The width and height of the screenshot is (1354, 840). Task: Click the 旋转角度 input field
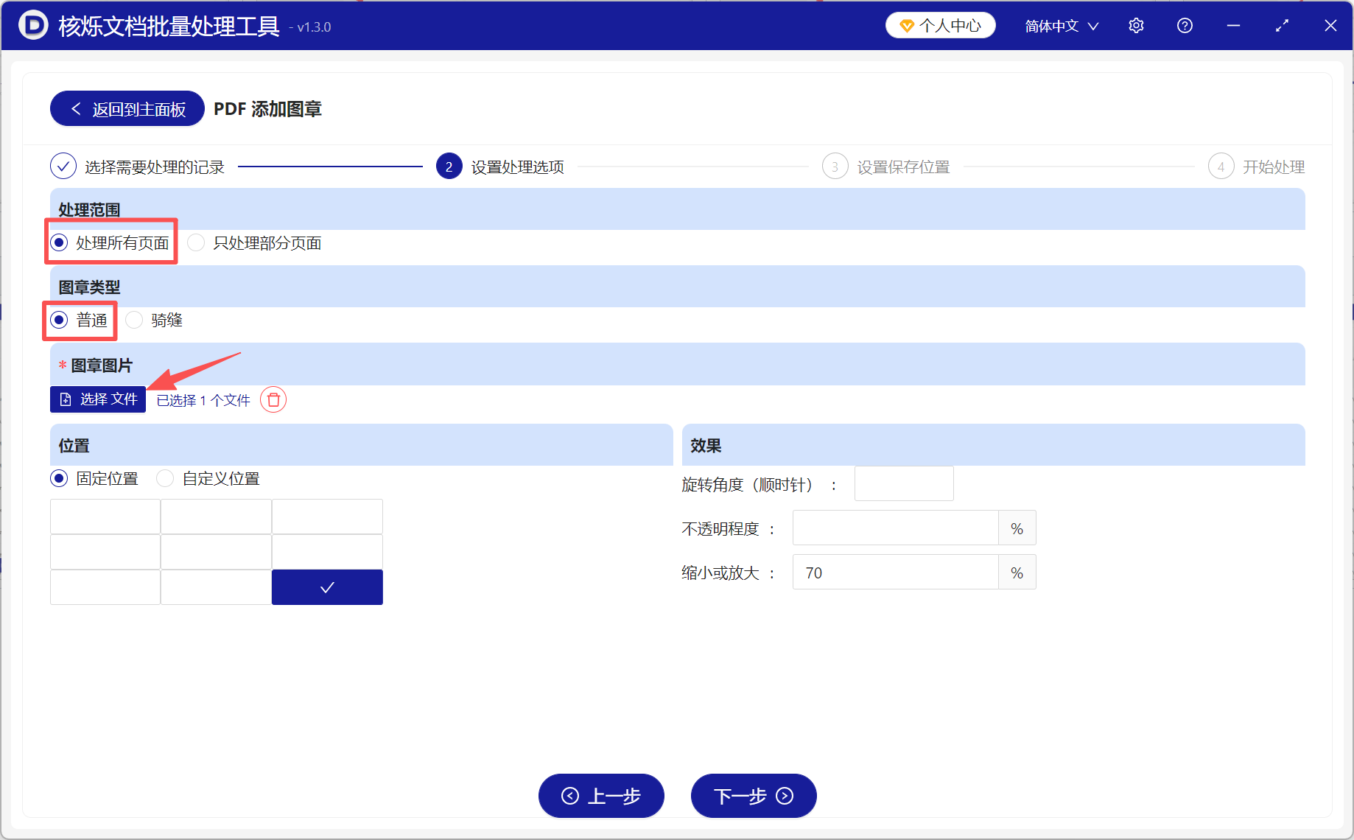pyautogui.click(x=903, y=483)
